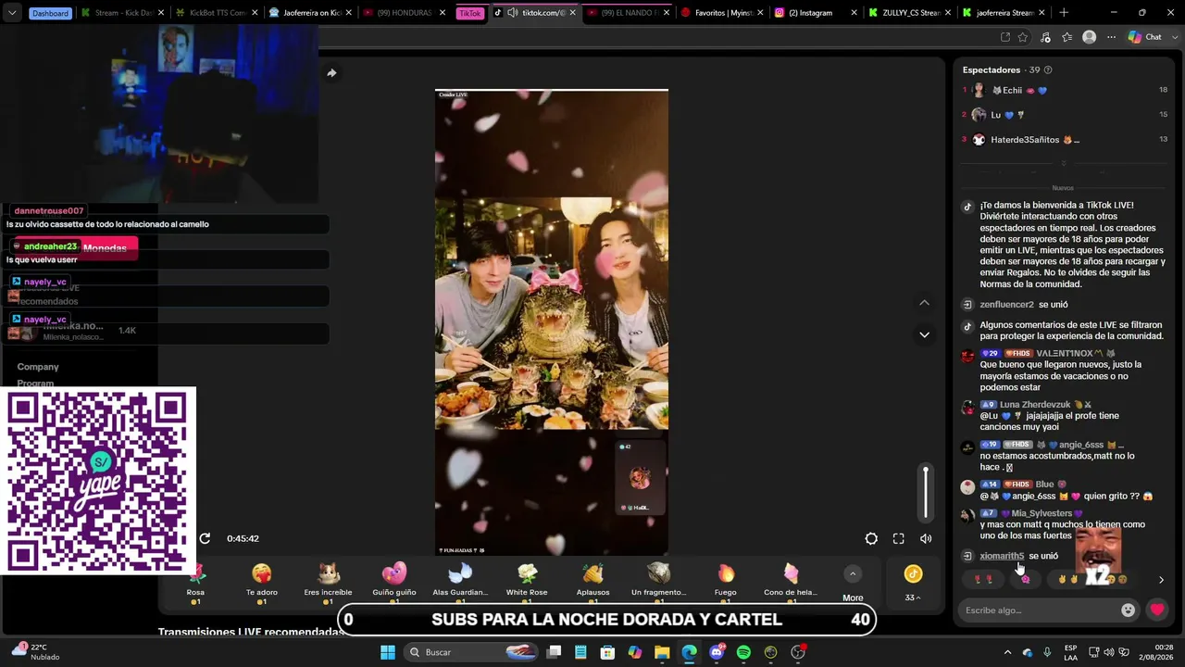Open the stream settings gear
Viewport: 1185px width, 667px height.
871,538
